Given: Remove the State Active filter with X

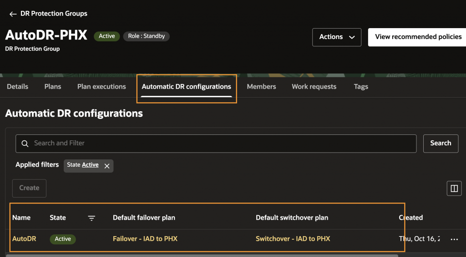Looking at the screenshot, I should click(x=107, y=166).
